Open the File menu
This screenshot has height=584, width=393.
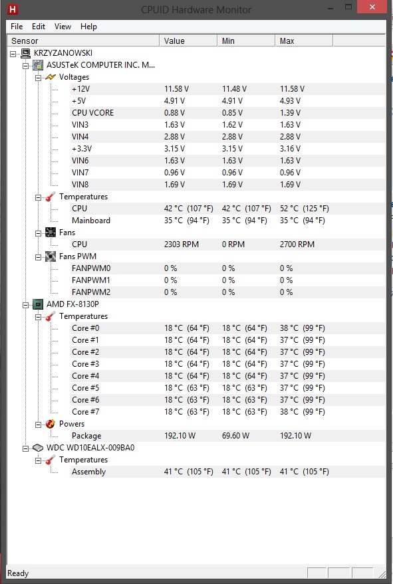[17, 27]
